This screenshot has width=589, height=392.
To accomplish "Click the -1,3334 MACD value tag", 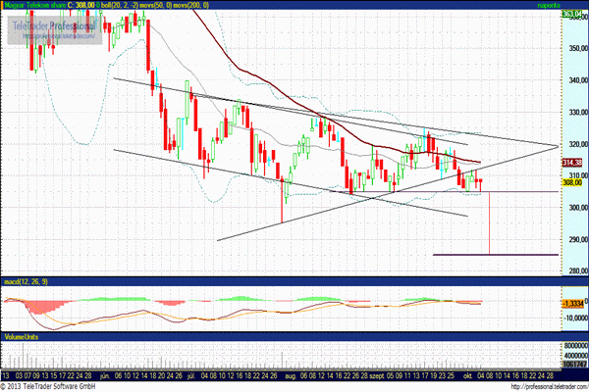I will (573, 304).
